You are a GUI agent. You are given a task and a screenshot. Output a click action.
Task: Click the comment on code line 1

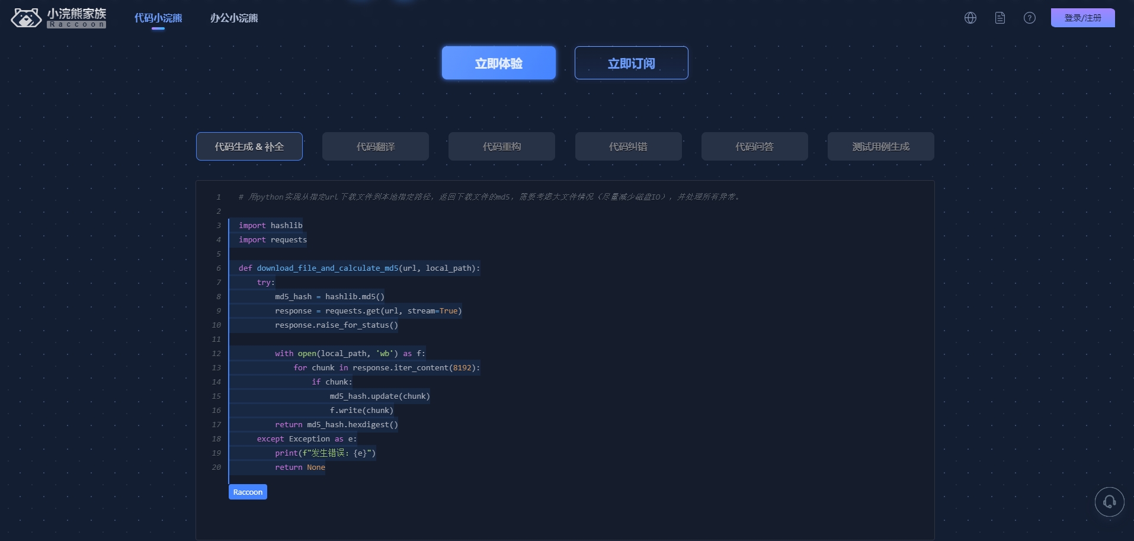tap(489, 197)
